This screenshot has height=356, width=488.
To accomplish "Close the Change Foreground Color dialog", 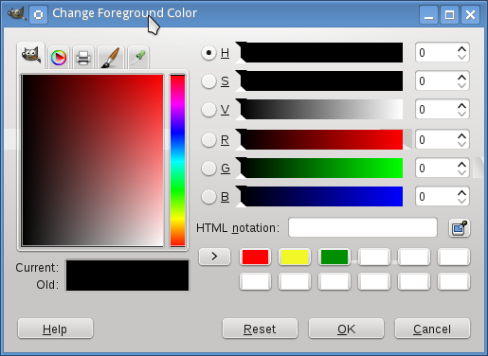I will click(470, 14).
